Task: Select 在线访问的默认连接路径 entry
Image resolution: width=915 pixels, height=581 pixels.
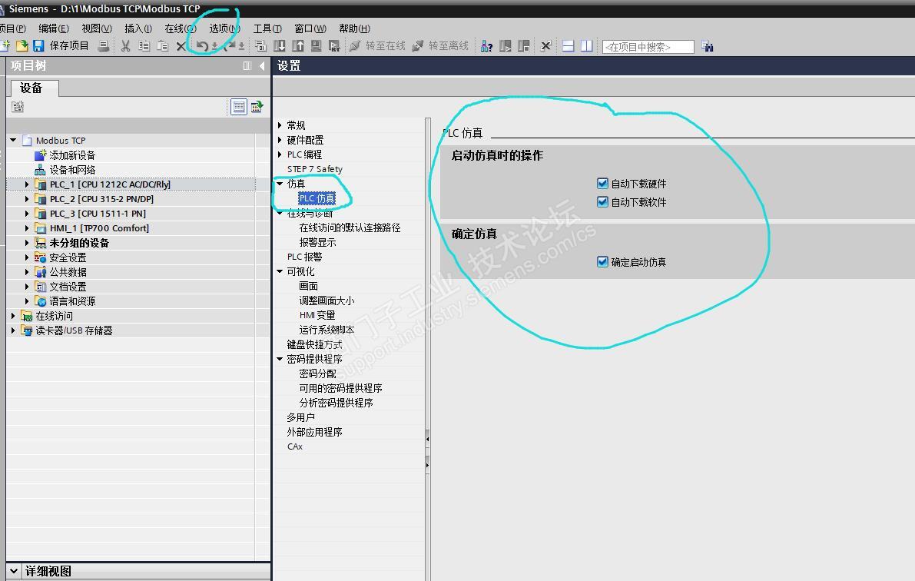Action: click(x=350, y=227)
